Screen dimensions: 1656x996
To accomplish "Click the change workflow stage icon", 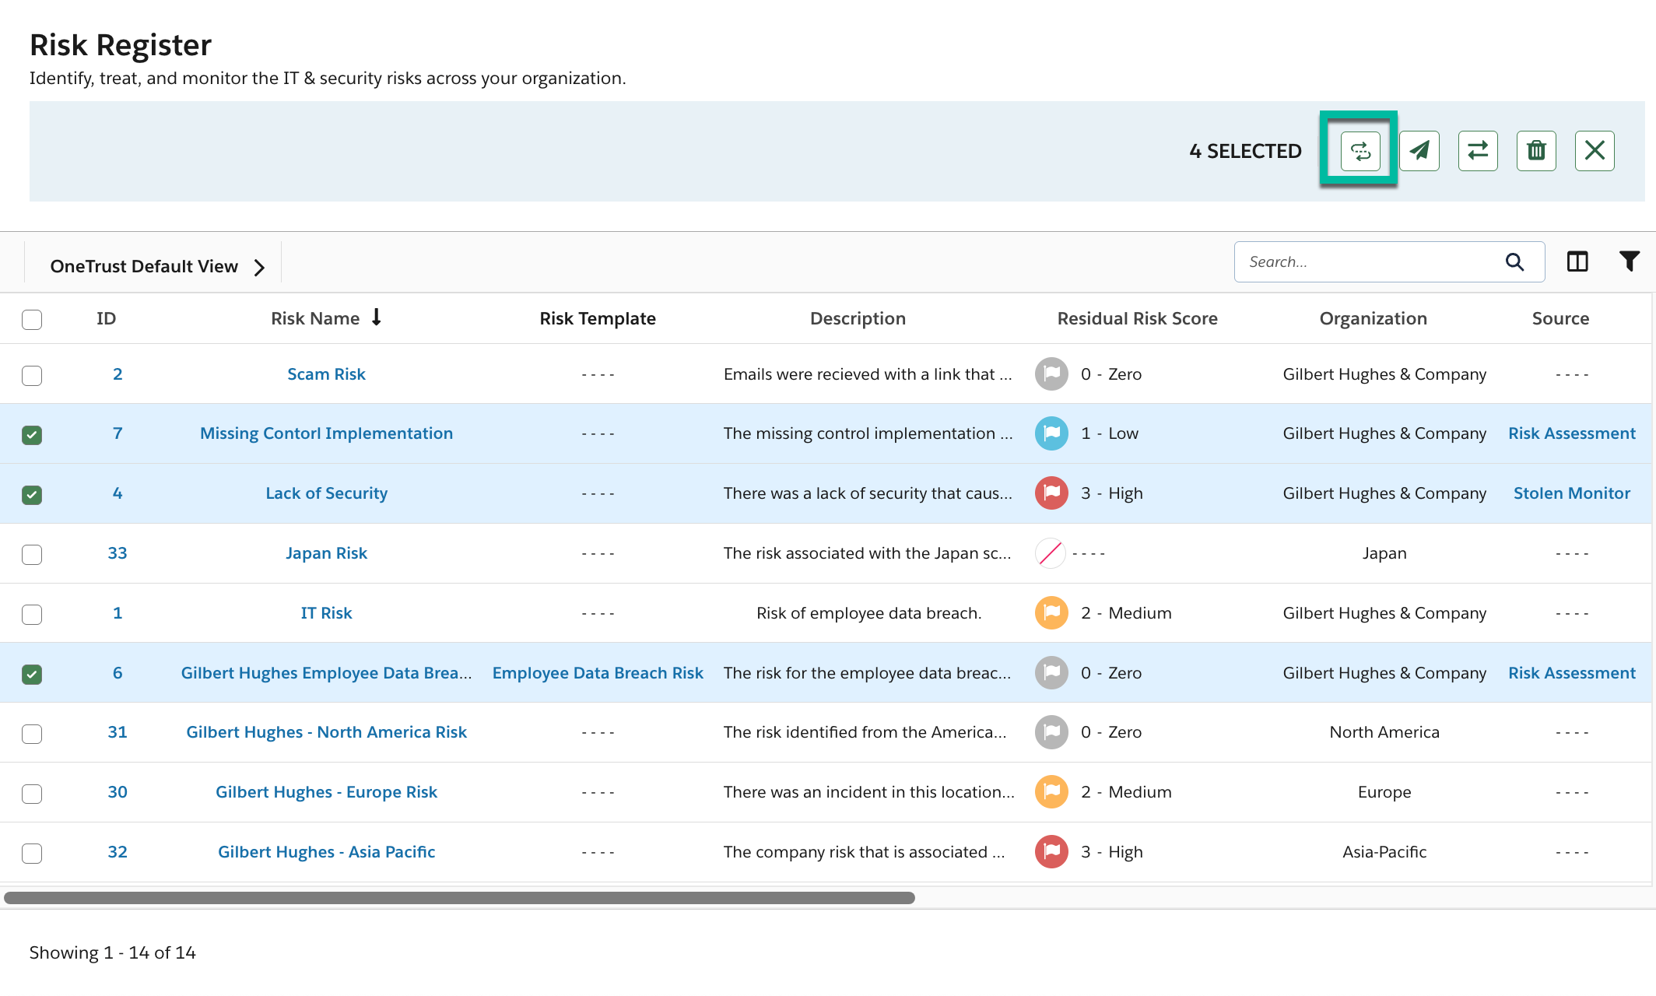I will [1360, 150].
